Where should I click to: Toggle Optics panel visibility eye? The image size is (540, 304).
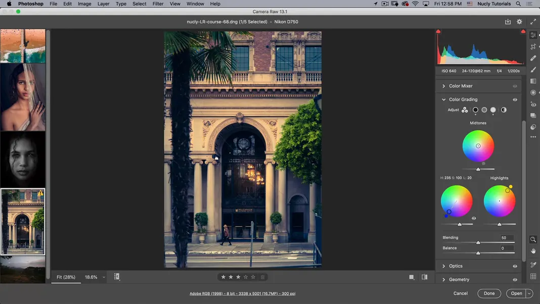click(515, 266)
